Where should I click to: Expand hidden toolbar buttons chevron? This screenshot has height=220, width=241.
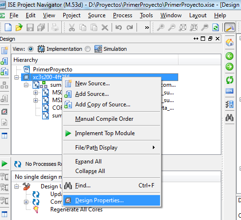point(147,27)
